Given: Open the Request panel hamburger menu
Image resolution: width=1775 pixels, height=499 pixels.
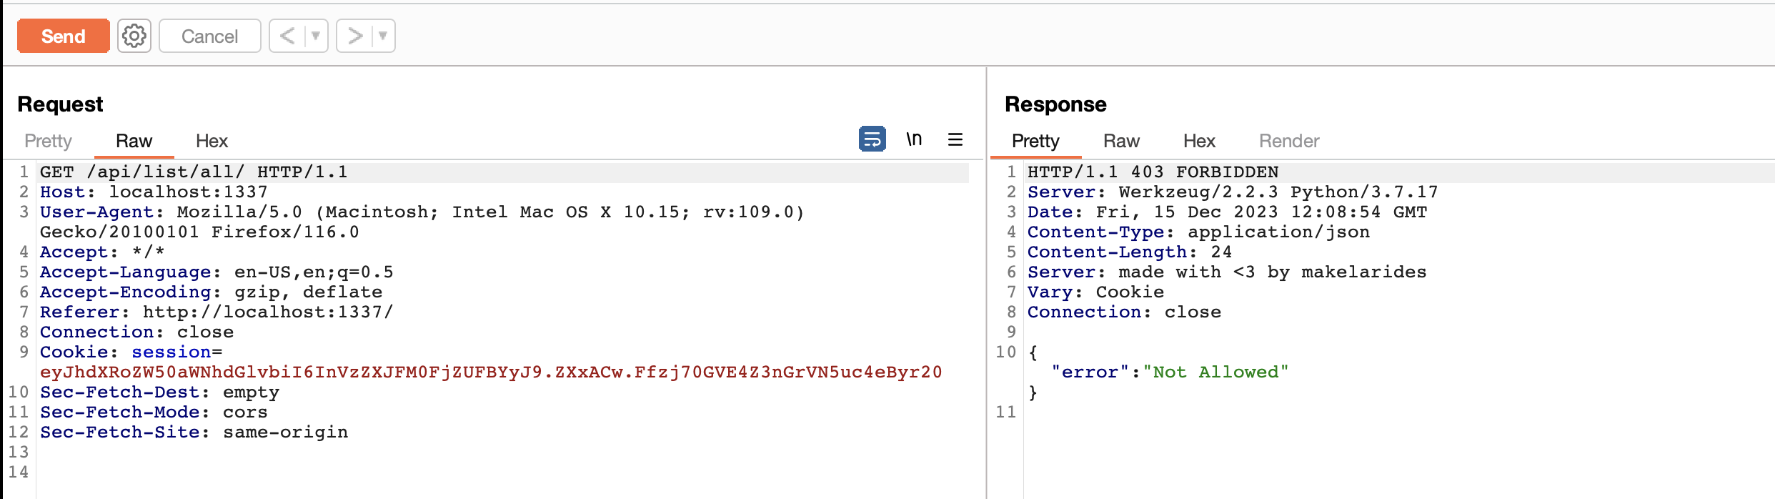Looking at the screenshot, I should coord(955,139).
